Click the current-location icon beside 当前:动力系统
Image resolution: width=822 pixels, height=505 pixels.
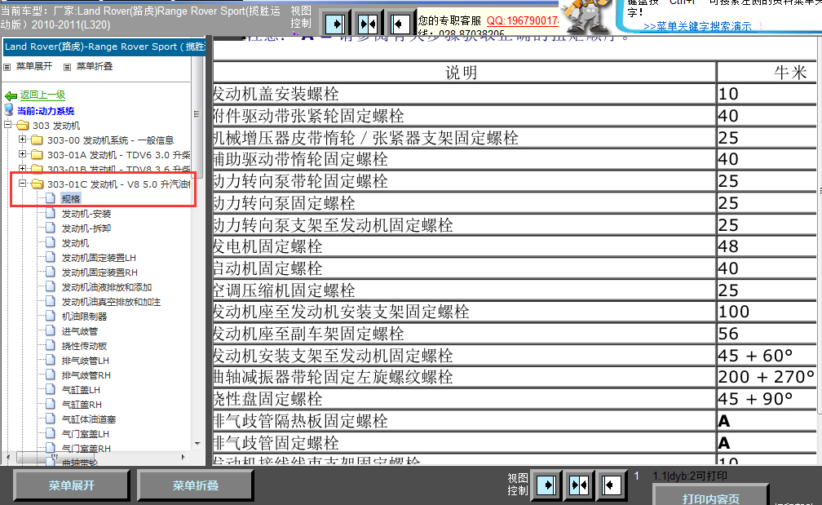click(x=8, y=110)
